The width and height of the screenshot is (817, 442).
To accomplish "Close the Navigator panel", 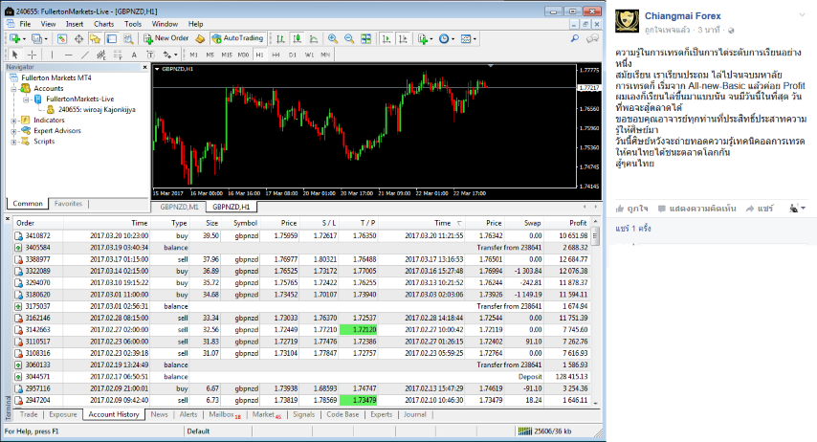I will coord(144,67).
